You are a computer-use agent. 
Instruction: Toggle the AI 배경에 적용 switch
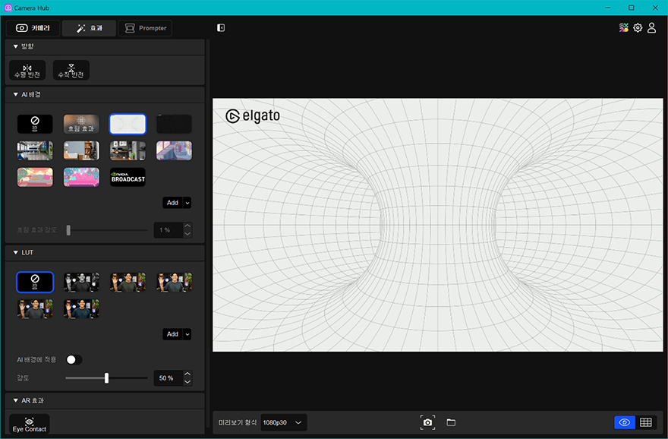click(x=74, y=360)
